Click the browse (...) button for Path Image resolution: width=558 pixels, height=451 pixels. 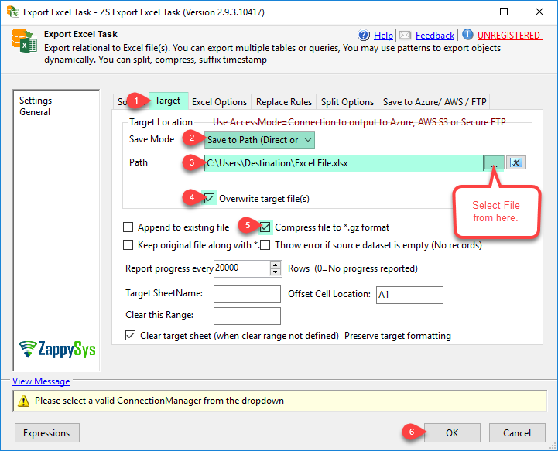[494, 163]
